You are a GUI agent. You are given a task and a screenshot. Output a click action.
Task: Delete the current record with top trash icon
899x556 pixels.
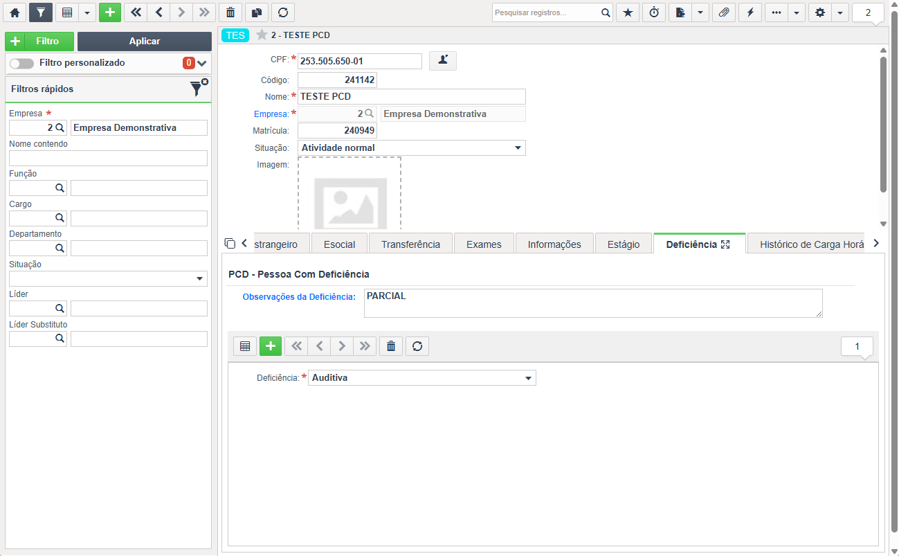[230, 12]
